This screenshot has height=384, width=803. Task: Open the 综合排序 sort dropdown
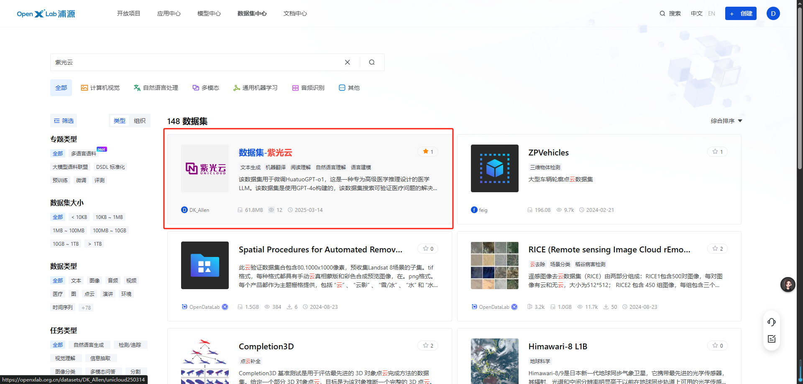point(726,121)
